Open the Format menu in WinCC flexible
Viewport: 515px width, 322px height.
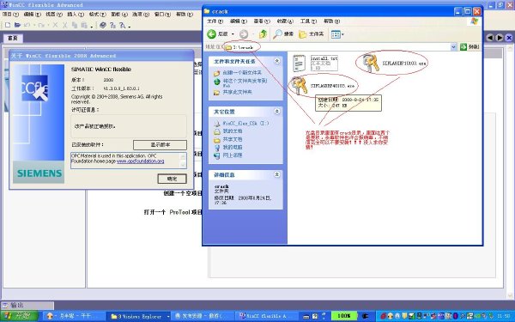click(x=97, y=15)
